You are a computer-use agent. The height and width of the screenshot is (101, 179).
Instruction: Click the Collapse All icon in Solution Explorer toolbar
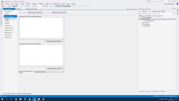[x=157, y=11]
